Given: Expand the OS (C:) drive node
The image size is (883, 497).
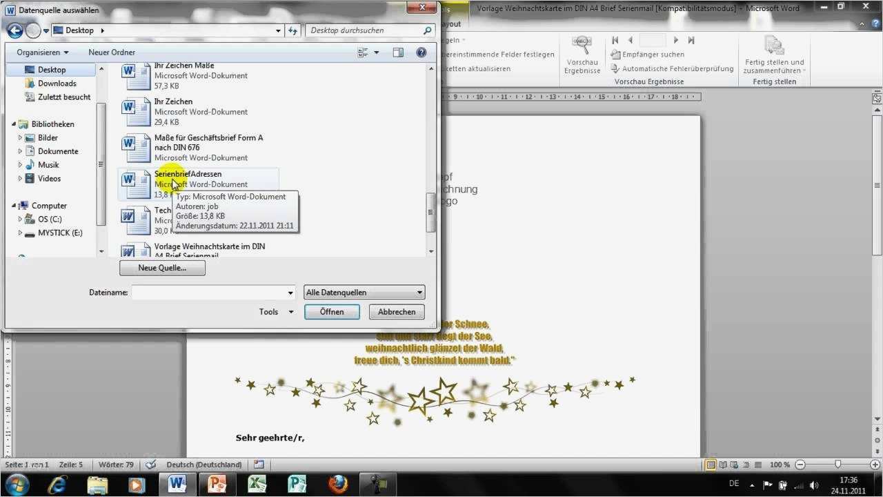Looking at the screenshot, I should coord(20,219).
